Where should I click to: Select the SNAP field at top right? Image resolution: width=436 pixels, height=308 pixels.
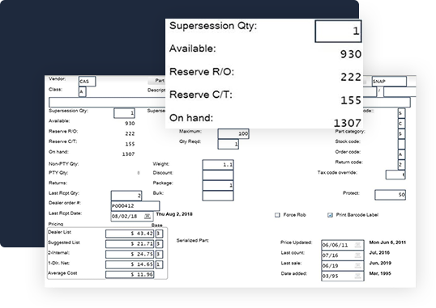point(389,82)
